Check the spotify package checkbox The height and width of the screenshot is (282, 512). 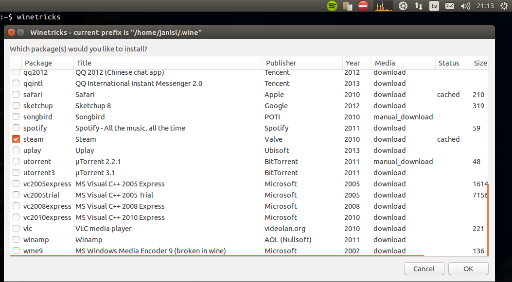16,128
